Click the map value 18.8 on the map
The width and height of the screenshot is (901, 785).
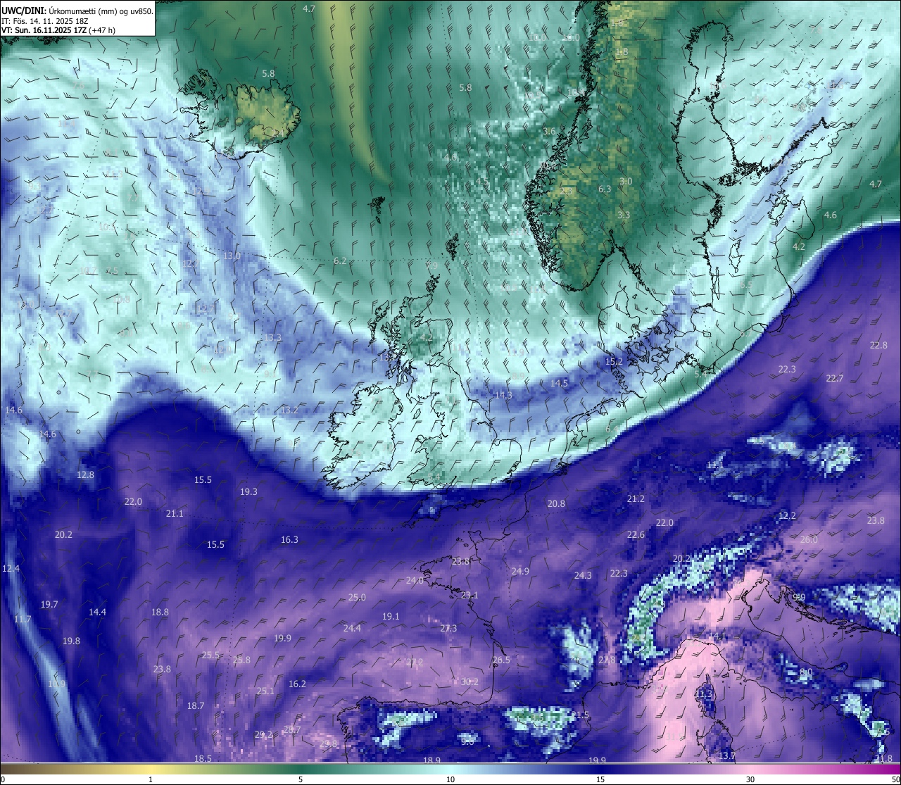pyautogui.click(x=160, y=612)
